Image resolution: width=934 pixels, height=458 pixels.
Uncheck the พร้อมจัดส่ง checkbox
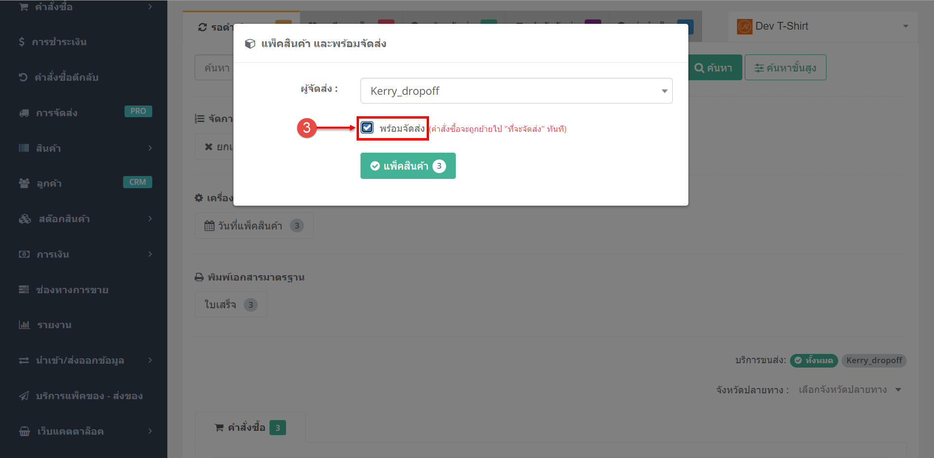tap(367, 128)
